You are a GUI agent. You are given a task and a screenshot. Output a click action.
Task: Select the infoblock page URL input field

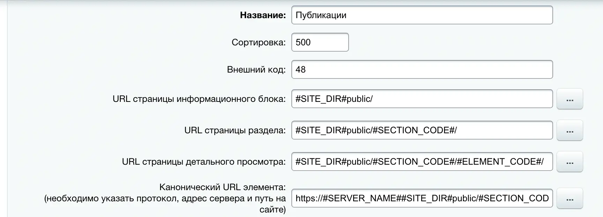pos(422,99)
